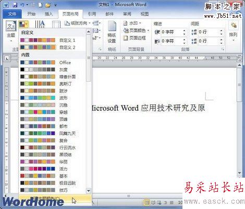The height and width of the screenshot is (209, 245).
Task: Click the color list scroll-down arrow
Action: coord(89,191)
